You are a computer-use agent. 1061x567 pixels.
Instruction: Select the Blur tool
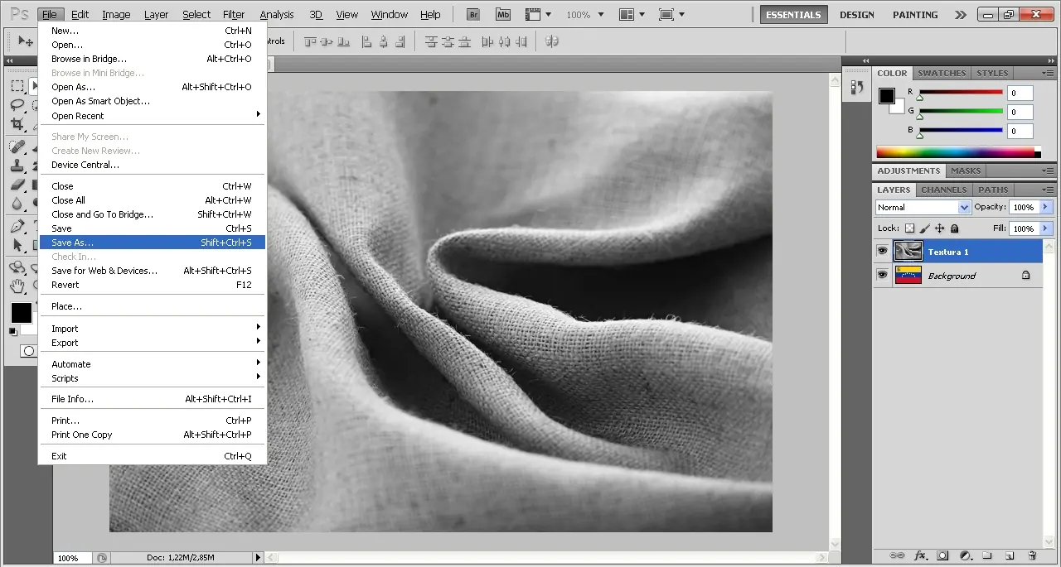click(17, 203)
